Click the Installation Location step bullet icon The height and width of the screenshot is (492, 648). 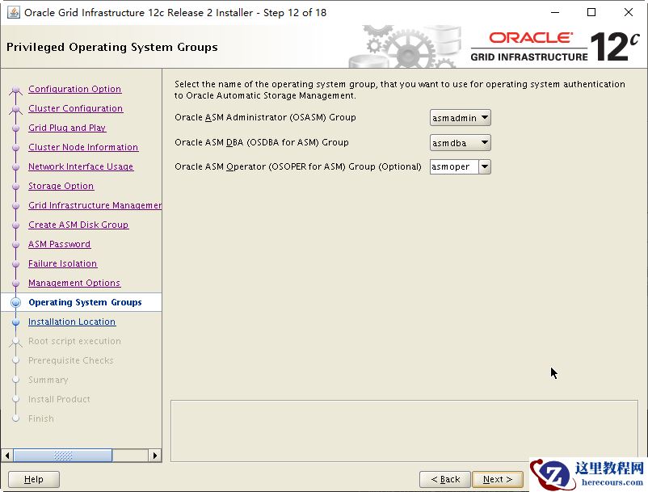tap(15, 322)
